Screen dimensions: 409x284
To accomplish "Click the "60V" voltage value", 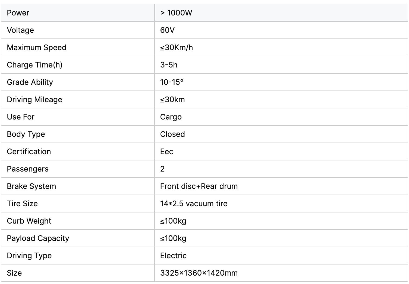I will 167,30.
